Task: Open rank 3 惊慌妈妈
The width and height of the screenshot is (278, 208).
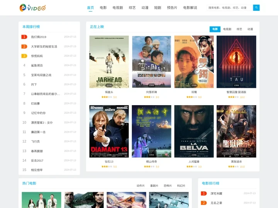Action: click(x=37, y=56)
